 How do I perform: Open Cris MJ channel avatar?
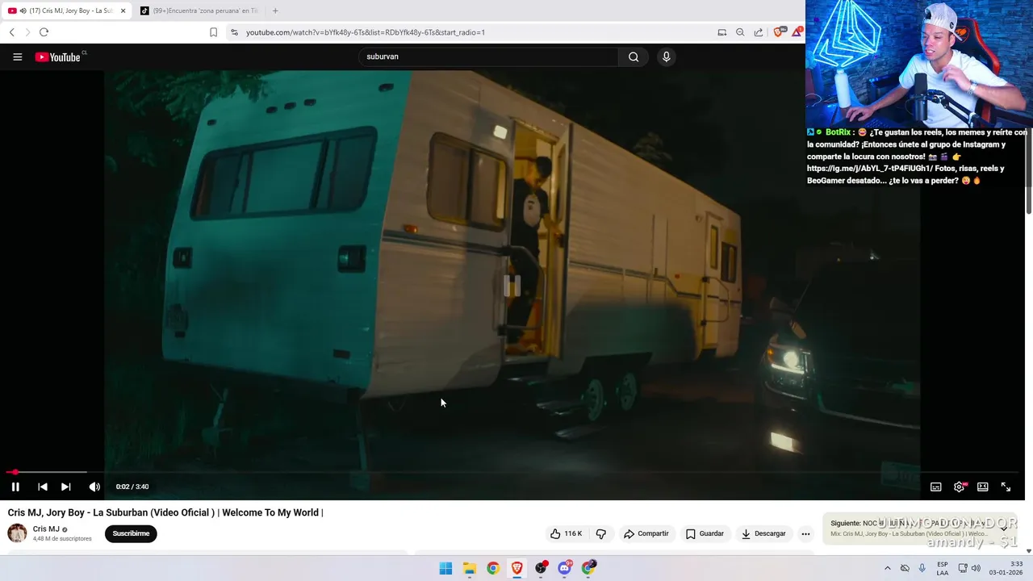click(17, 533)
